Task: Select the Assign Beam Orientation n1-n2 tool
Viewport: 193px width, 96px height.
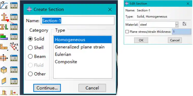Action: click(14, 46)
